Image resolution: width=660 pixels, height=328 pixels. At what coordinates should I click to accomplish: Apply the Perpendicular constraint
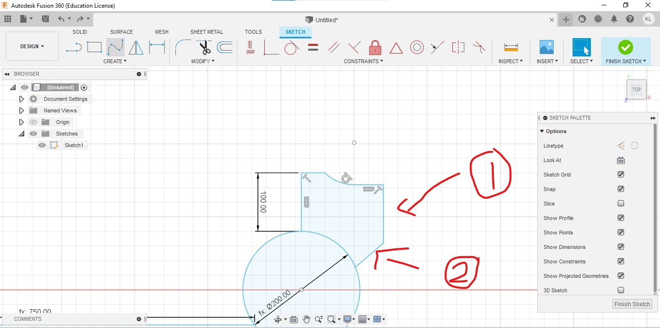click(x=354, y=47)
